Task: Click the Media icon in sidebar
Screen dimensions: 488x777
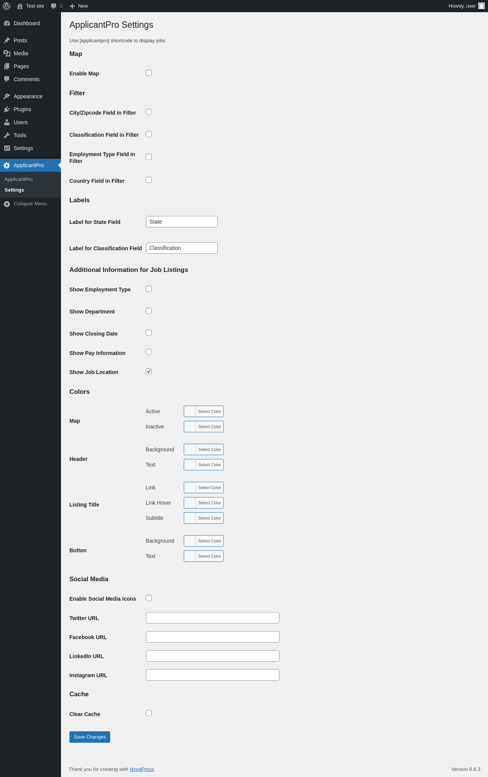Action: [7, 53]
